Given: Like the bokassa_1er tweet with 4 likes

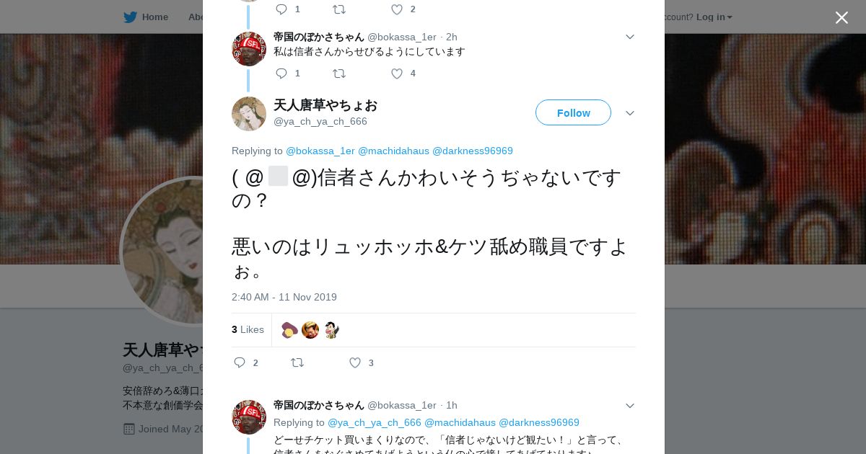Looking at the screenshot, I should tap(397, 74).
